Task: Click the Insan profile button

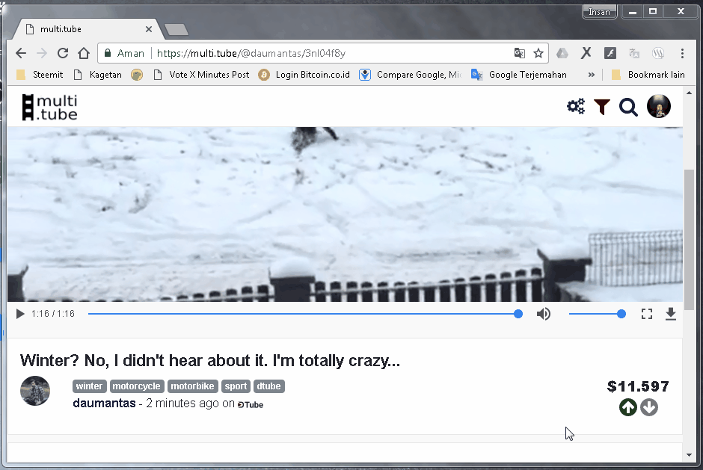Action: click(x=599, y=12)
